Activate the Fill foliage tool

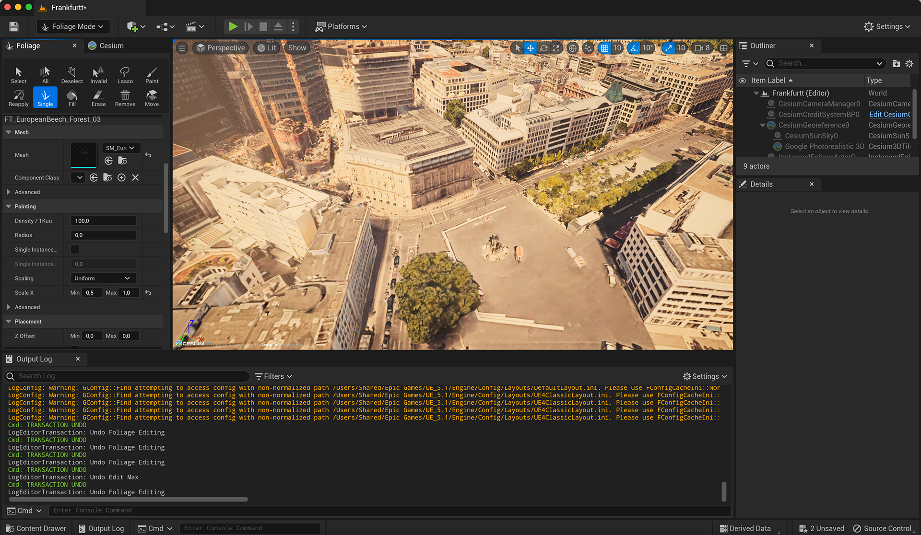tap(72, 98)
